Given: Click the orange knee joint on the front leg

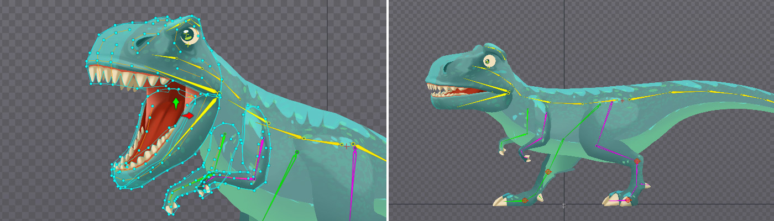Looking at the screenshot, I should [x=548, y=172].
